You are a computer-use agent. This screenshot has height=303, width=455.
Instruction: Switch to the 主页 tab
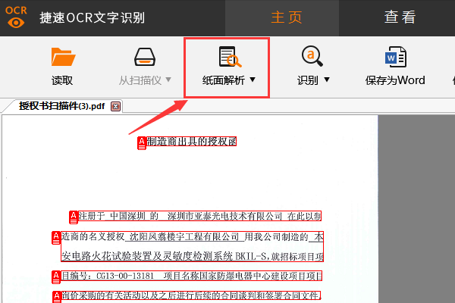coord(282,17)
